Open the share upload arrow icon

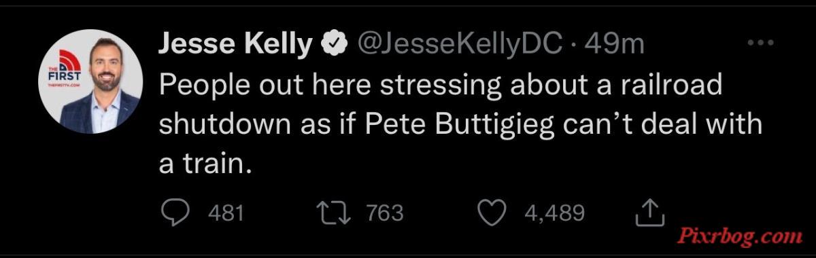coord(649,213)
